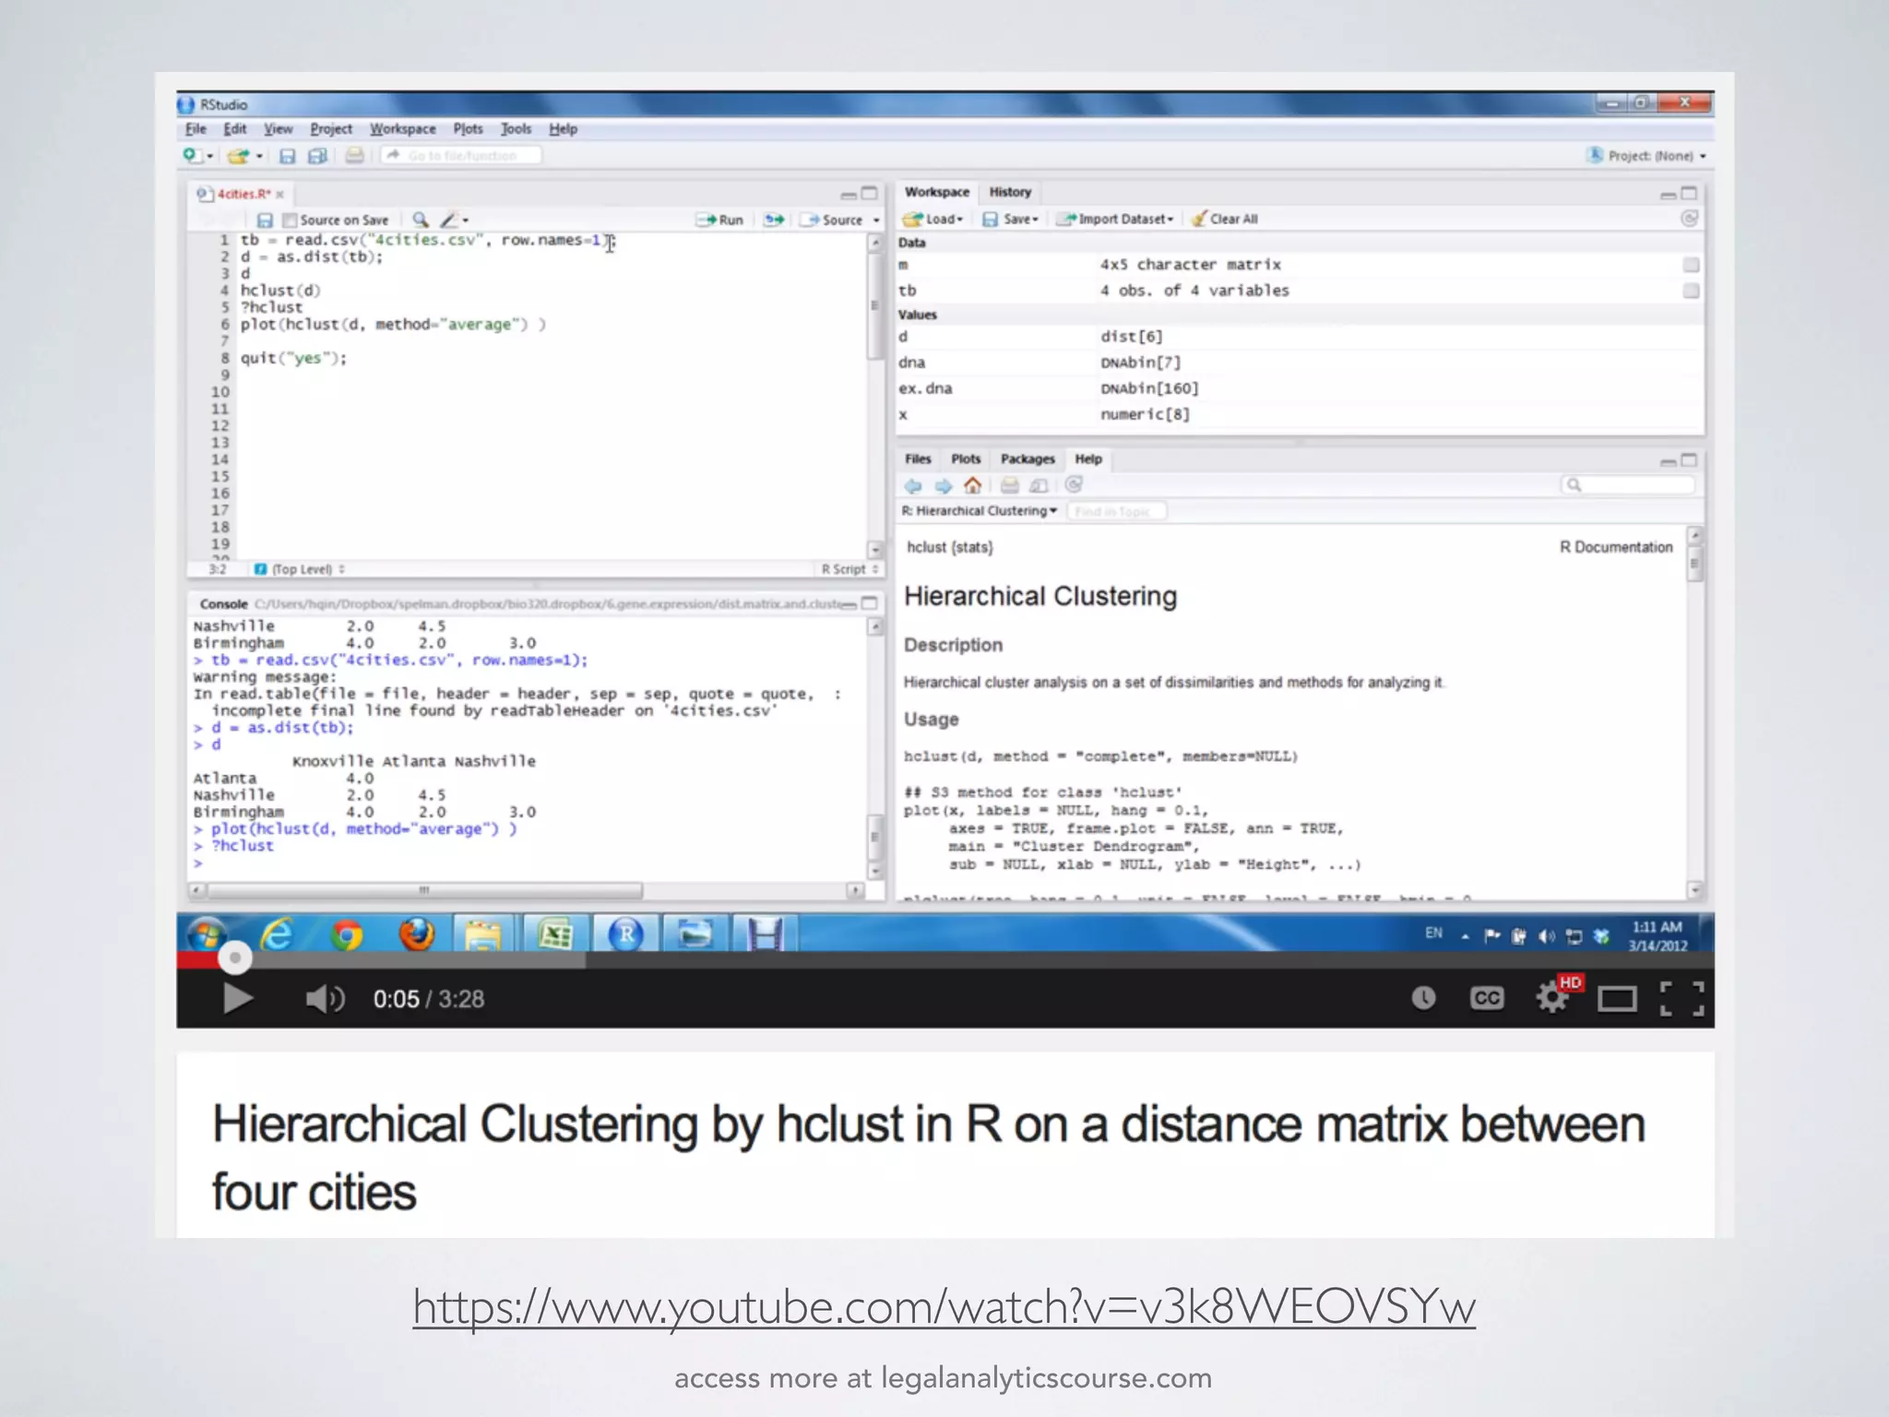
Task: Switch to theater mode view
Action: click(x=1616, y=998)
